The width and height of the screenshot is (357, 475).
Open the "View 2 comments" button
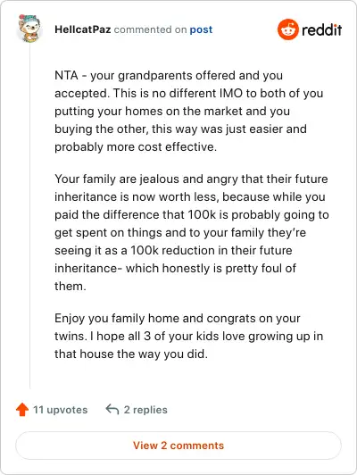178,446
